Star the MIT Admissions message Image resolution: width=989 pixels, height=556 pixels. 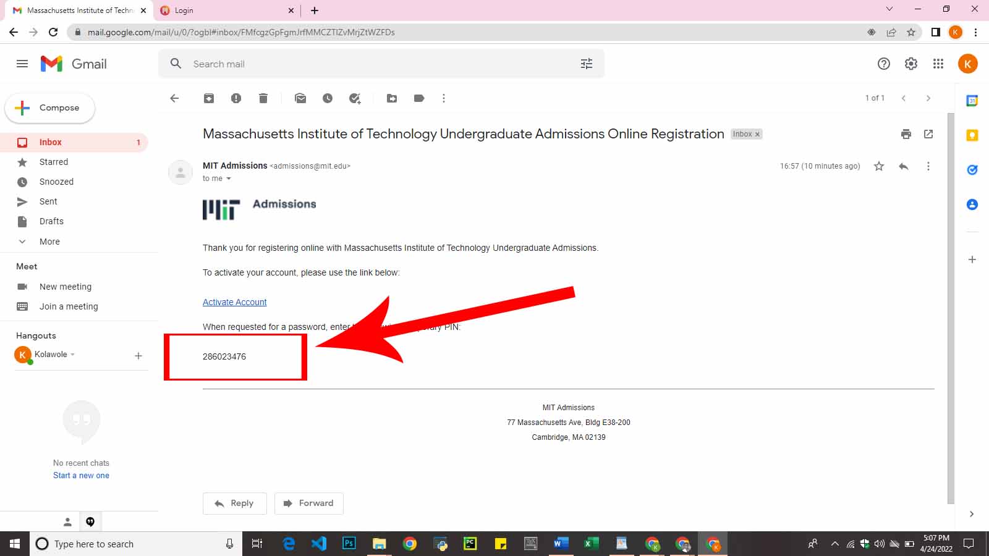pos(878,166)
